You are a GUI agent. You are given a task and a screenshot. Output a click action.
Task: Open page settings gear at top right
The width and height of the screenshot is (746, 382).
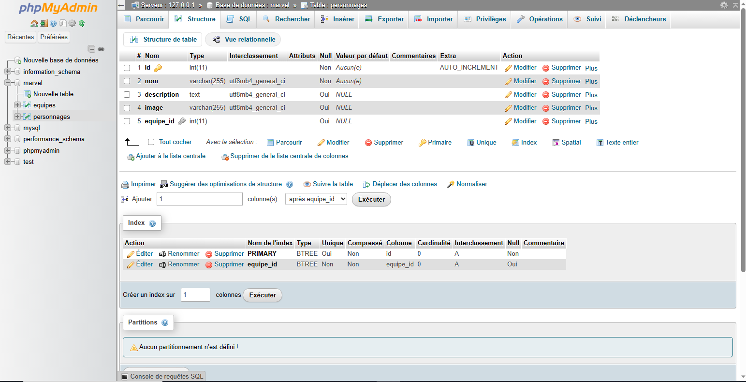pos(724,5)
